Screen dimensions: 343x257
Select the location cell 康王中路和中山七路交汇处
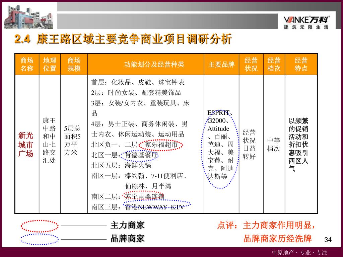(x=49, y=140)
